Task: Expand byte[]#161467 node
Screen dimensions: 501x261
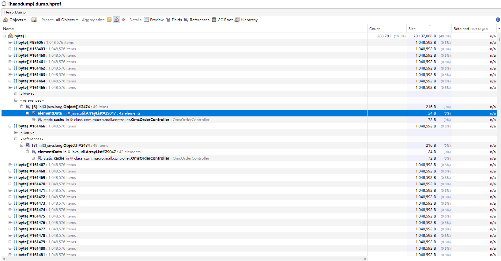Action: click(10, 165)
